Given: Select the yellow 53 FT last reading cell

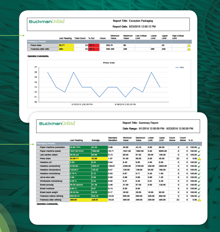Looking at the screenshot, I should (66, 45).
